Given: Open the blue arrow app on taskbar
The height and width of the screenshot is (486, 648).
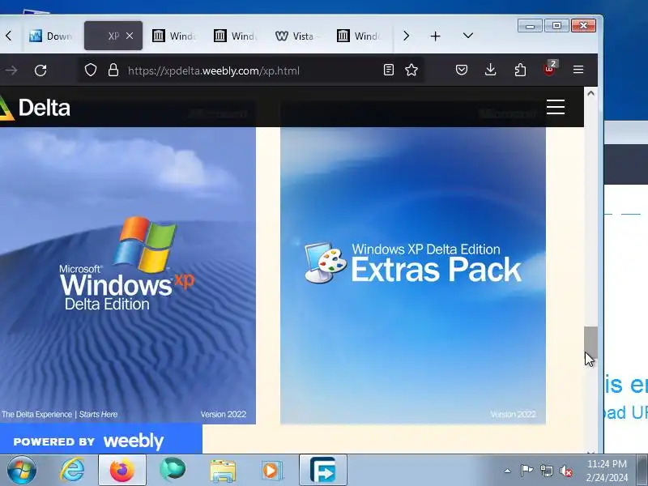Looking at the screenshot, I should [322, 471].
